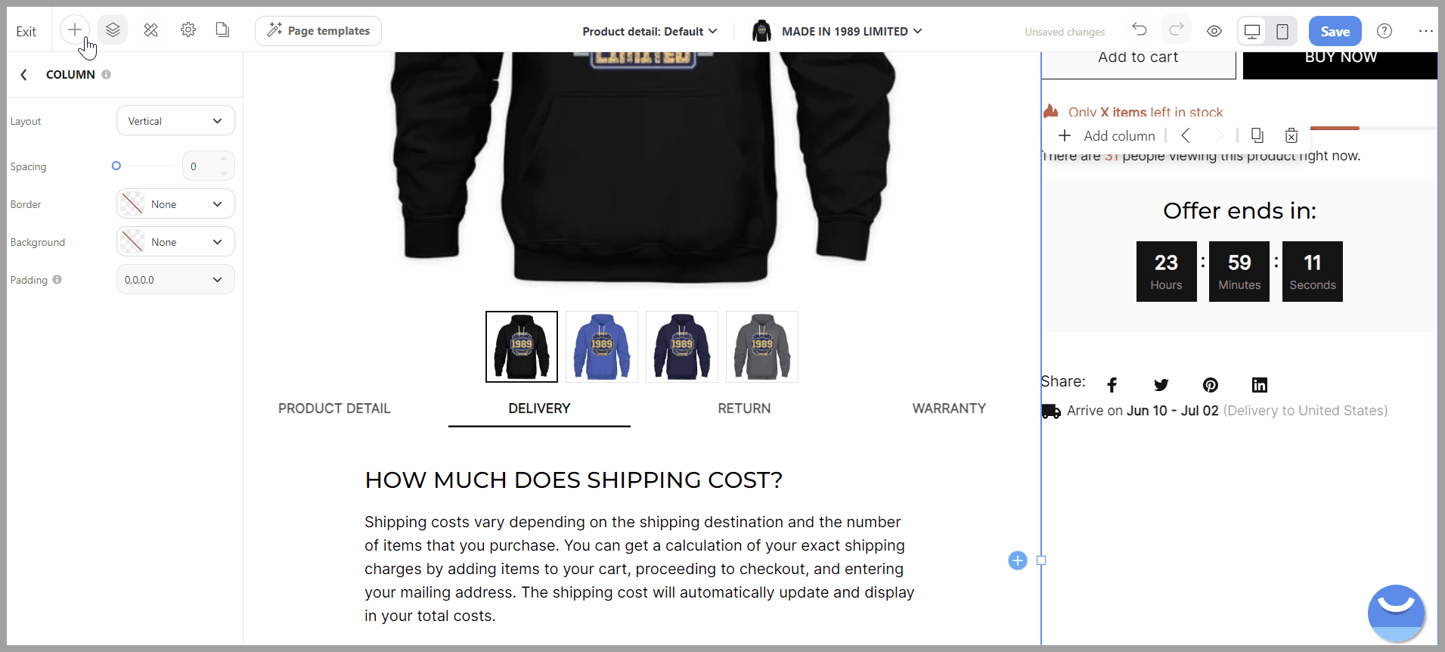This screenshot has width=1445, height=652.
Task: Switch to mobile view mode
Action: (1282, 31)
